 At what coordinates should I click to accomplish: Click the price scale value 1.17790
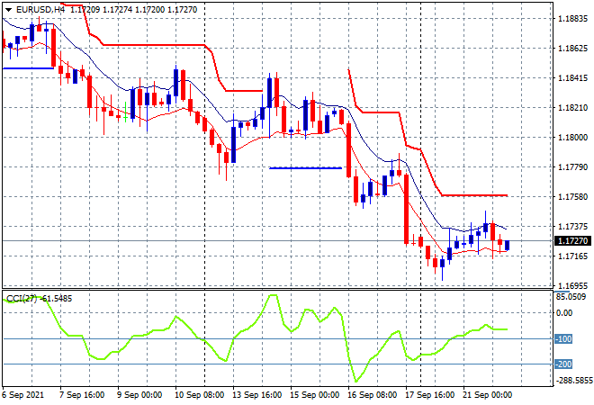pyautogui.click(x=573, y=167)
